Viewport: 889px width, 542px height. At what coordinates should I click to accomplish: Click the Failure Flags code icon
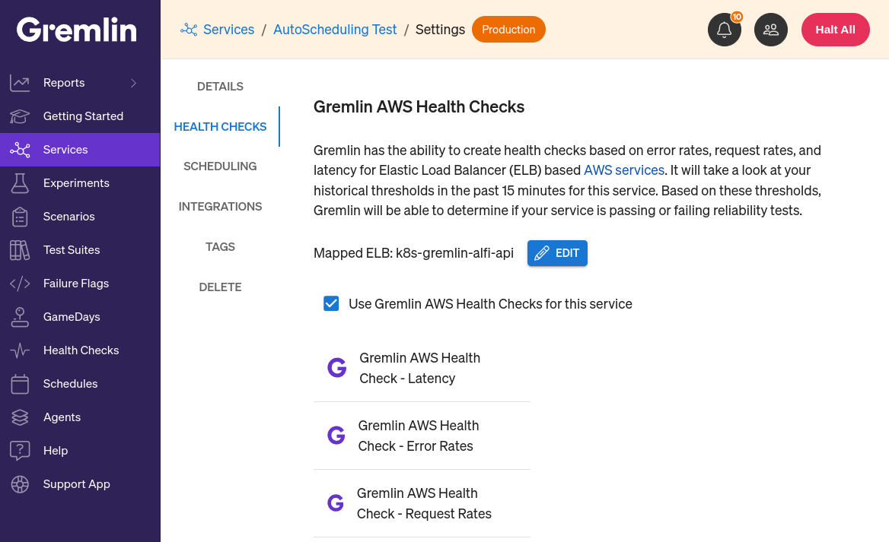pos(20,284)
